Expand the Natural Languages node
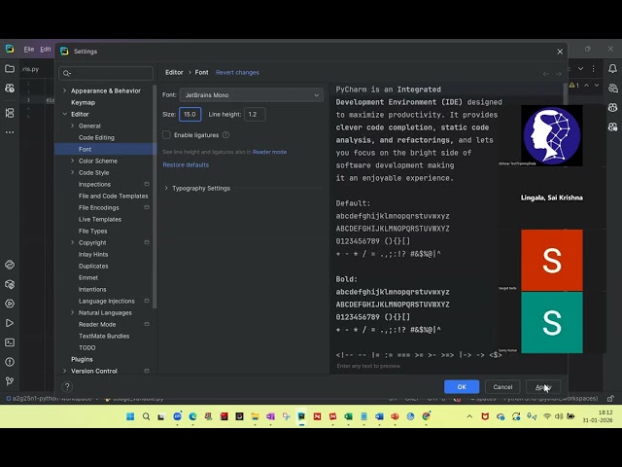This screenshot has height=467, width=622. [x=72, y=313]
